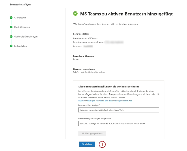Screen dimensions: 187x151
Task: Click the Als Vorlage speichern button
Action: point(92,133)
